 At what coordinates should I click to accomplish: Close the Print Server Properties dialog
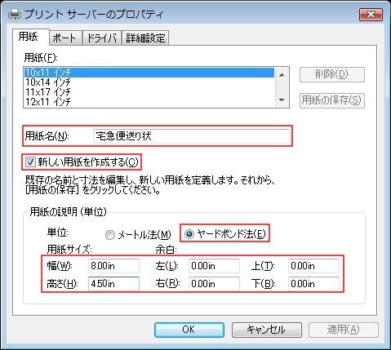pos(371,15)
